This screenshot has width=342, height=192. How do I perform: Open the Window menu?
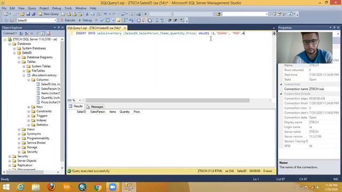81,9
